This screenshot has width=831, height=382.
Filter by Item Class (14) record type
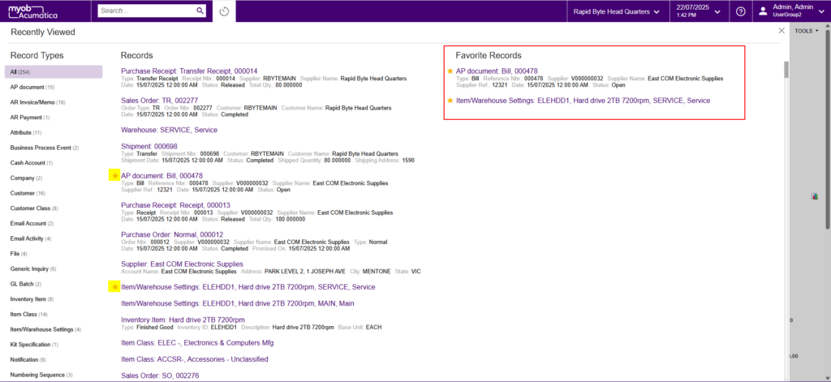[x=29, y=314]
